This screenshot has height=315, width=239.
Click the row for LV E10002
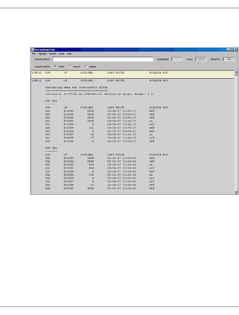100,118
